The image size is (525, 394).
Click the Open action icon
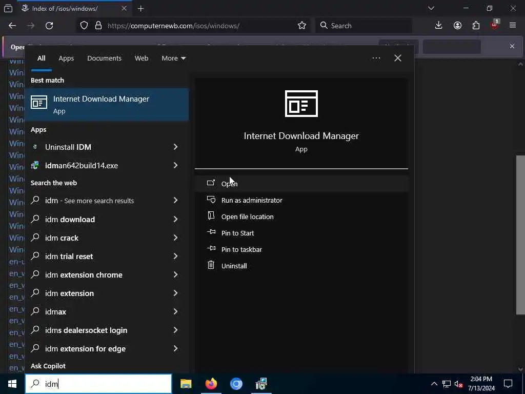[x=211, y=183]
